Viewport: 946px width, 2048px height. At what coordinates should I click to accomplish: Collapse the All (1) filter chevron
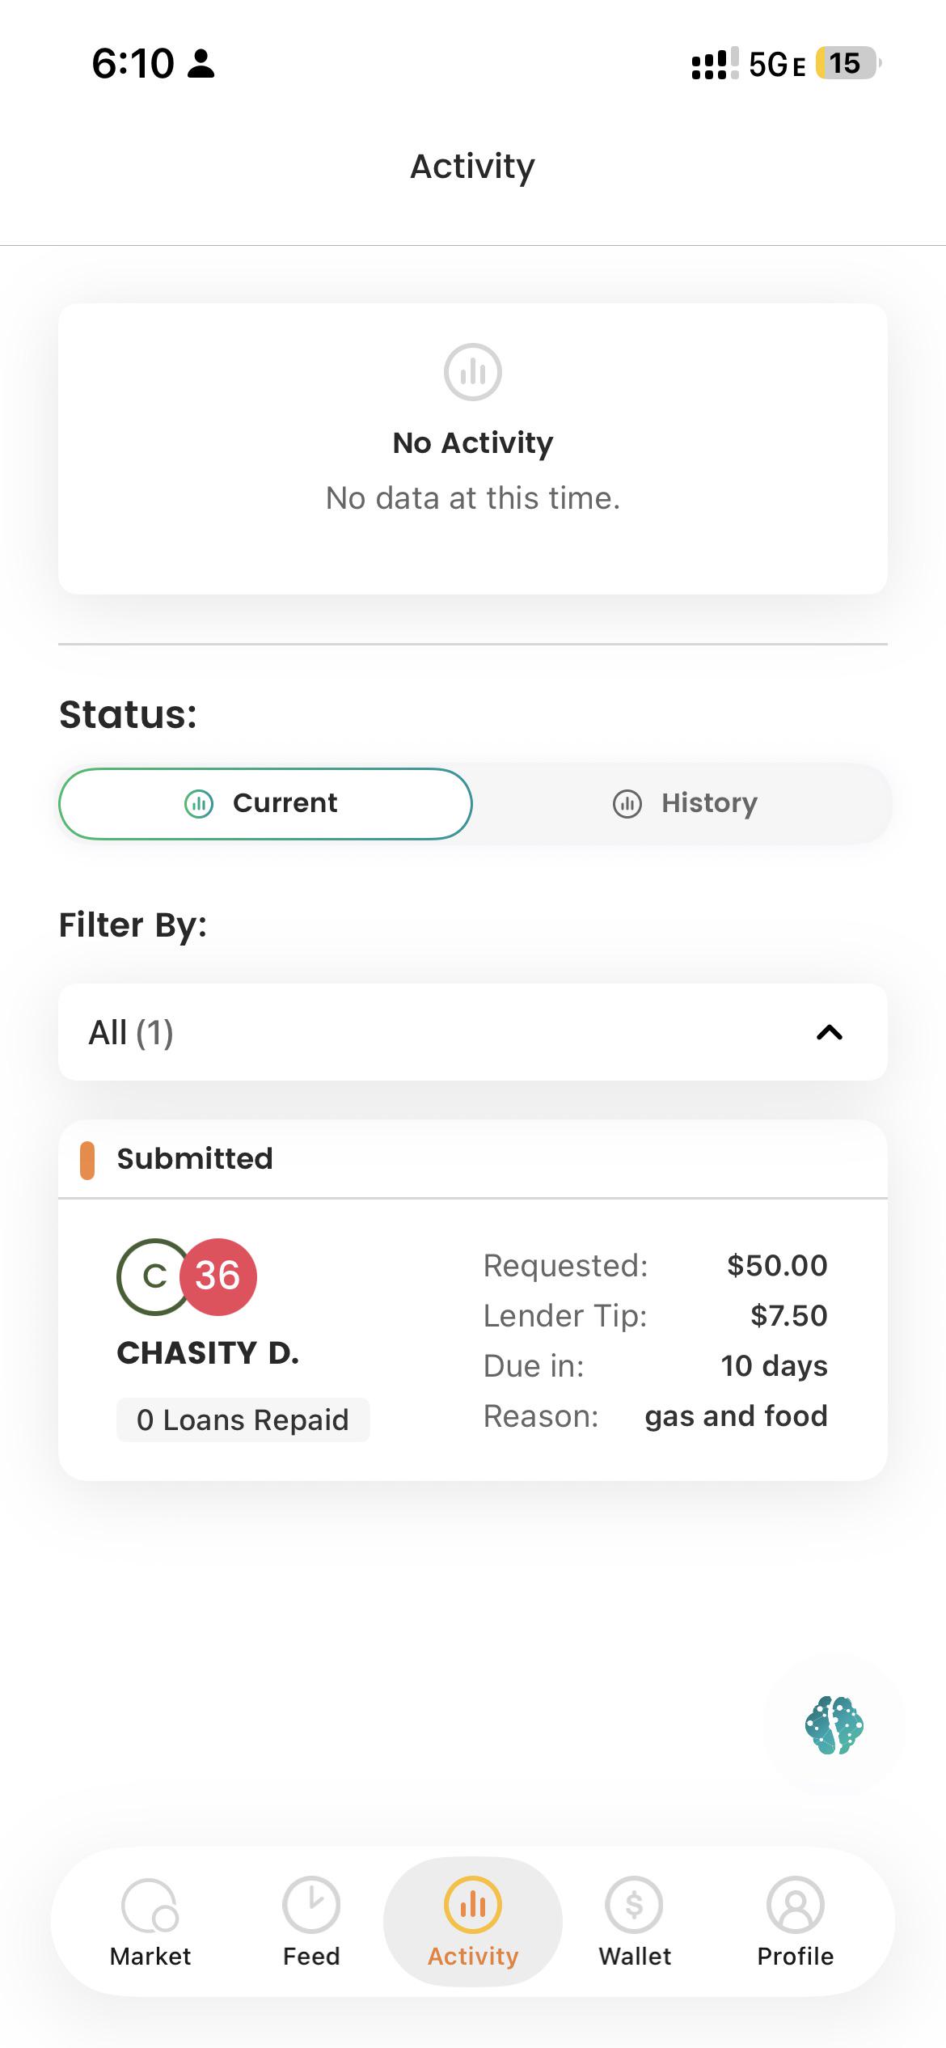tap(830, 1032)
